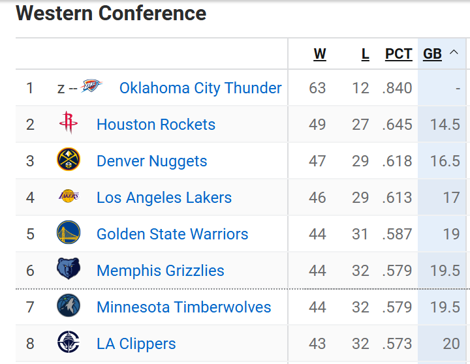
Task: Click the Oklahoma City Thunder logo
Action: [x=91, y=85]
